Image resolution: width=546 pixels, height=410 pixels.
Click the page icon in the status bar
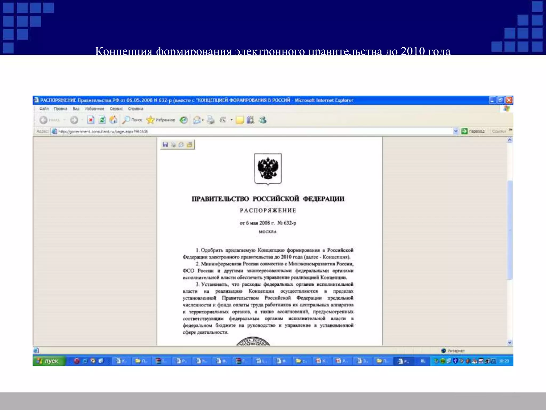tap(37, 350)
